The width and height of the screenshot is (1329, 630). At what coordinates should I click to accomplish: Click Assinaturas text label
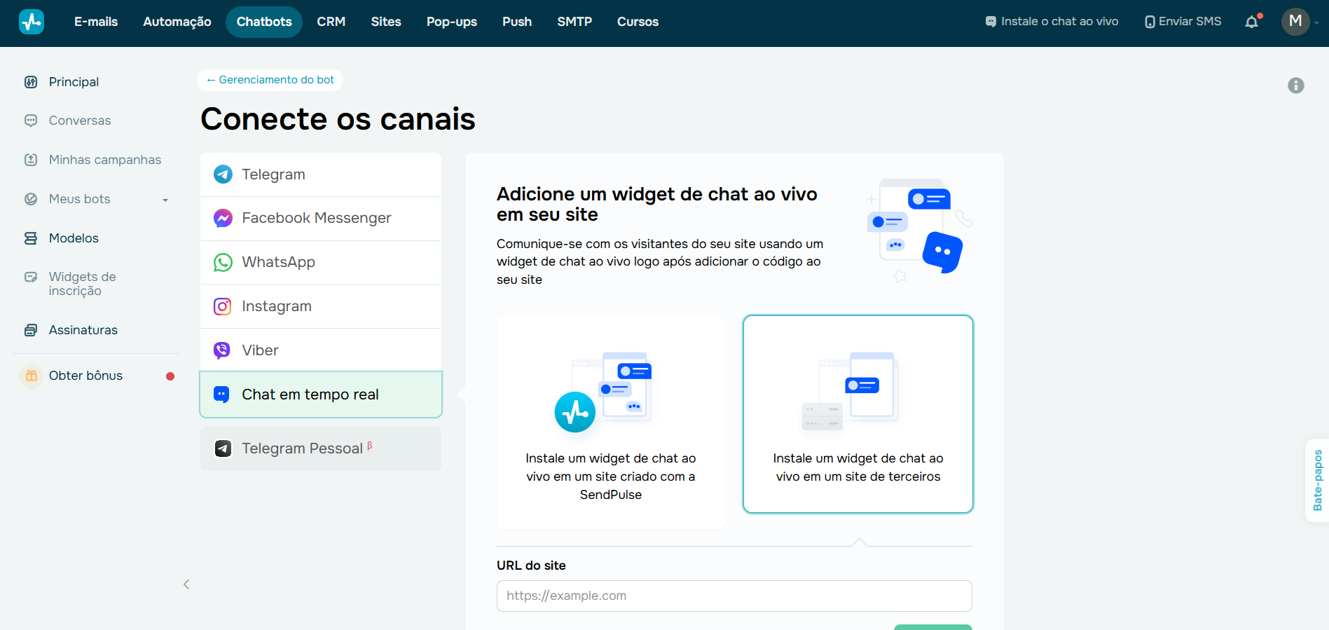pos(83,330)
